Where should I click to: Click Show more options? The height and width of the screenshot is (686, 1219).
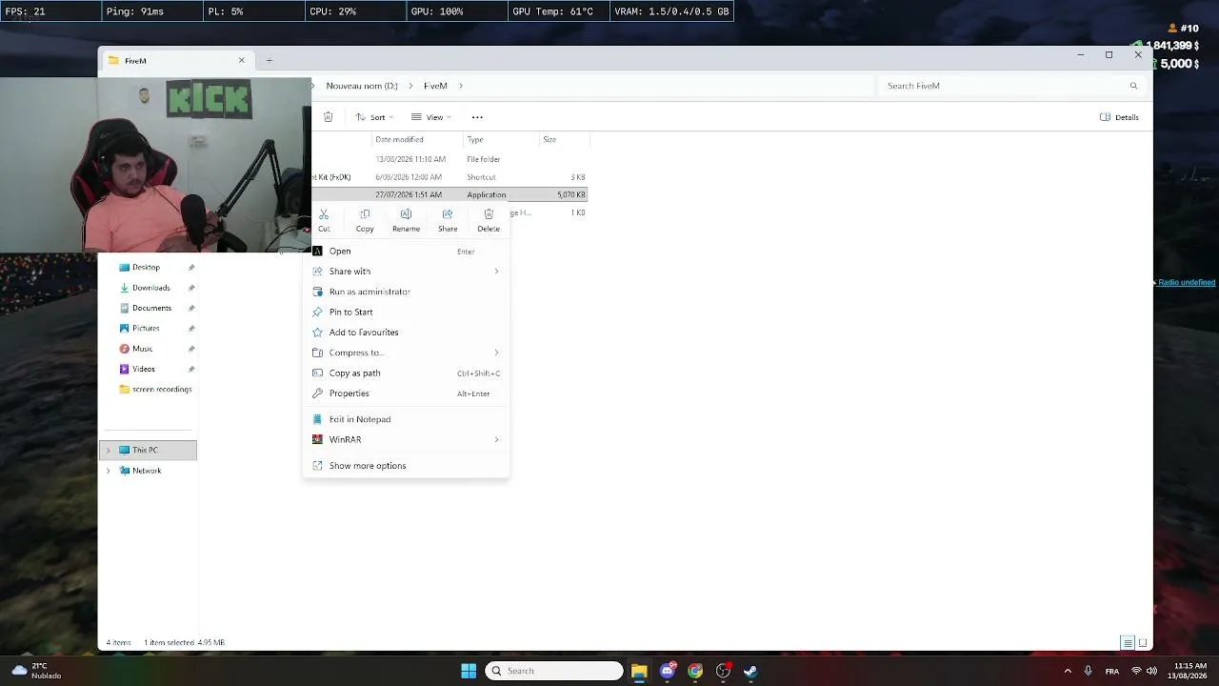[406, 466]
